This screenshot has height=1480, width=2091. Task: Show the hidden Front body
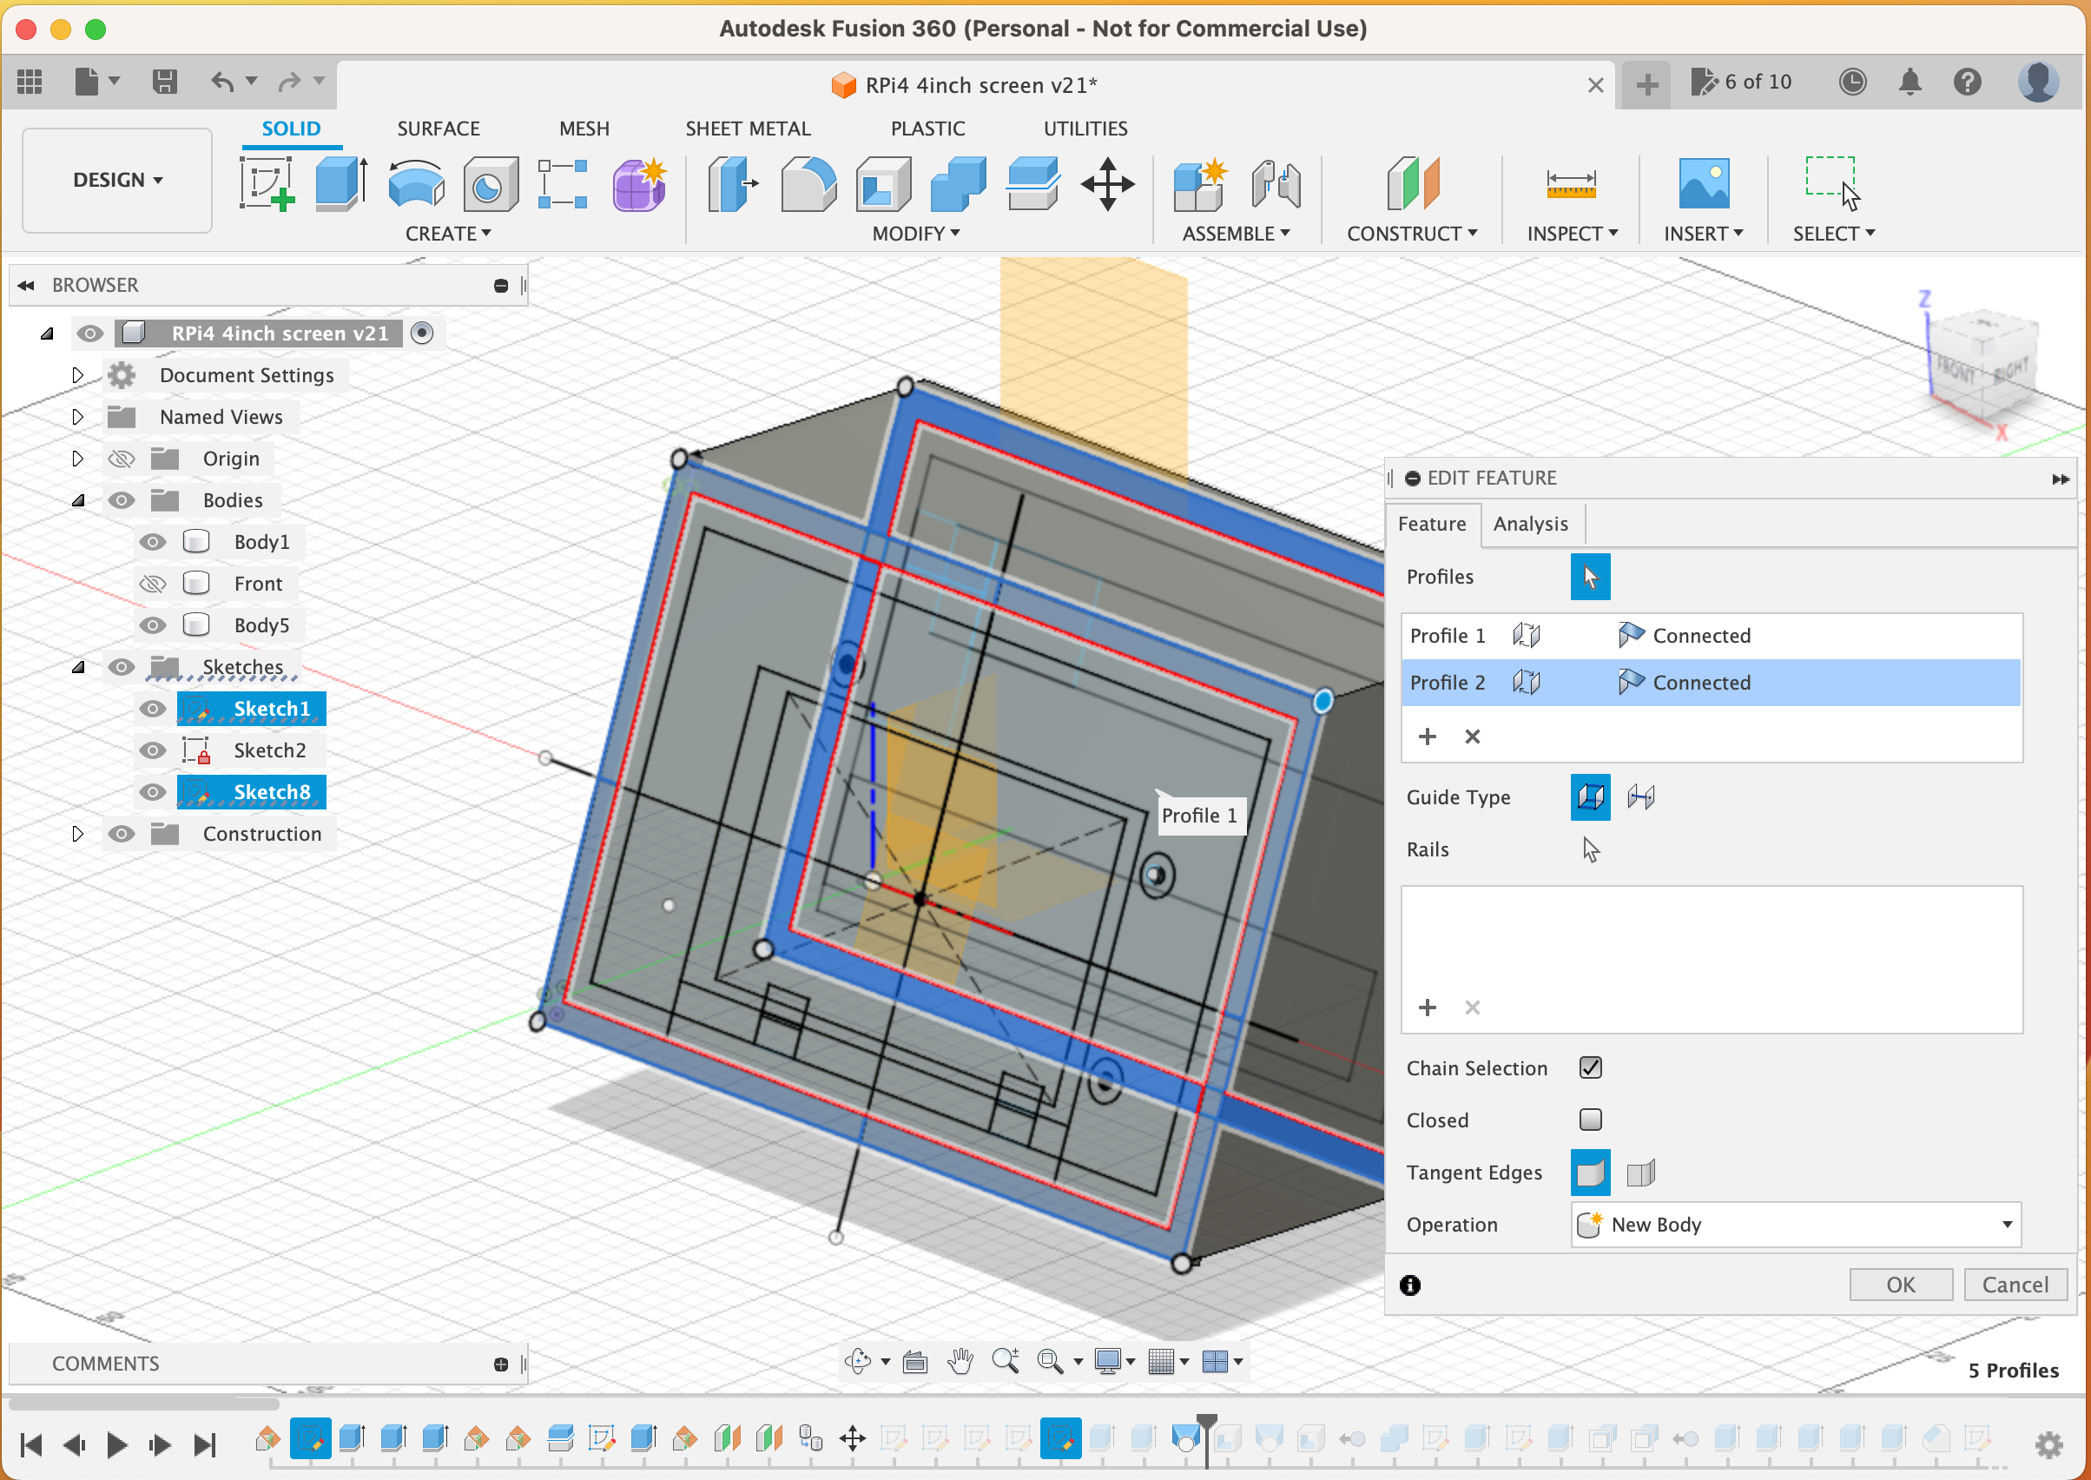152,585
